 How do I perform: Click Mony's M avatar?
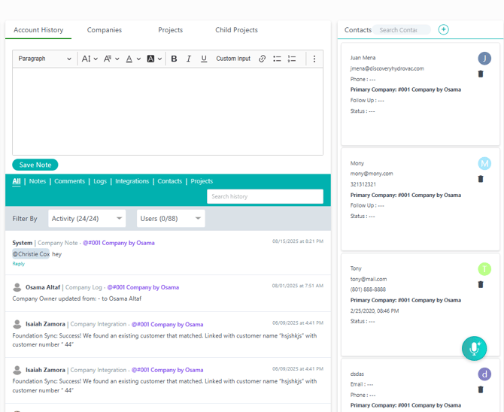point(484,164)
